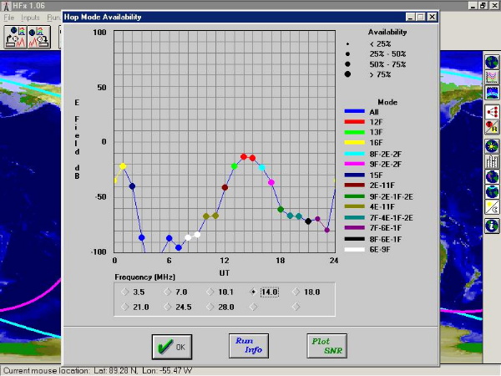Click the red data point at UT 14

point(244,157)
